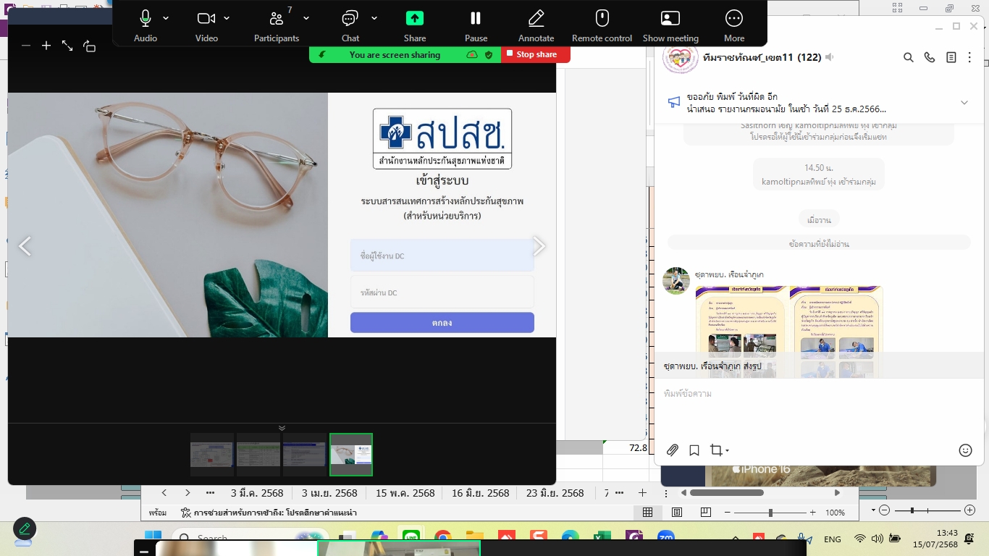This screenshot has width=989, height=556.
Task: Expand Video options arrow in Zoom toolbar
Action: point(227,18)
